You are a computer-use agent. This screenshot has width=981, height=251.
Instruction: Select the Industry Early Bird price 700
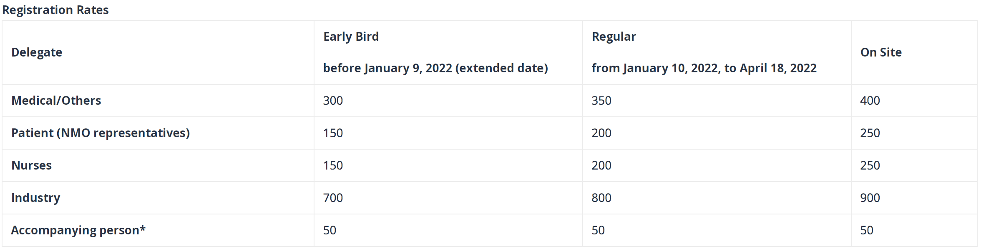(x=333, y=198)
